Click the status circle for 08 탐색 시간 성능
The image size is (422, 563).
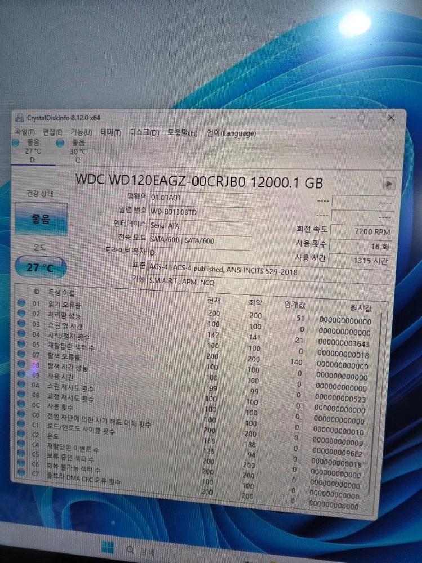coord(21,364)
